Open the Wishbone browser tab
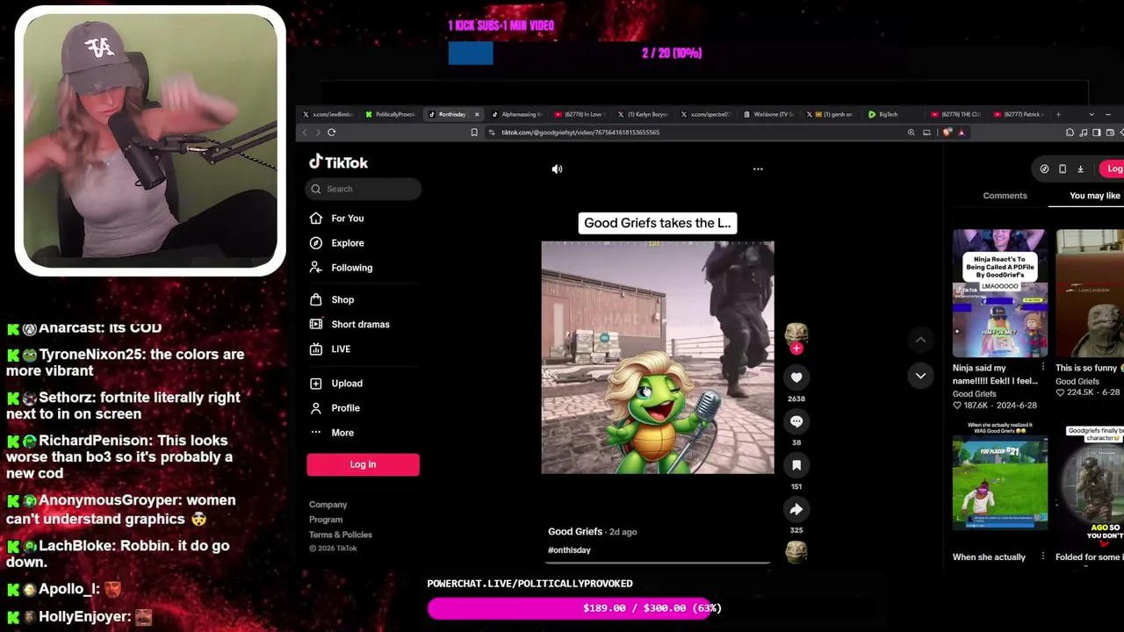The height and width of the screenshot is (632, 1124). tap(768, 114)
